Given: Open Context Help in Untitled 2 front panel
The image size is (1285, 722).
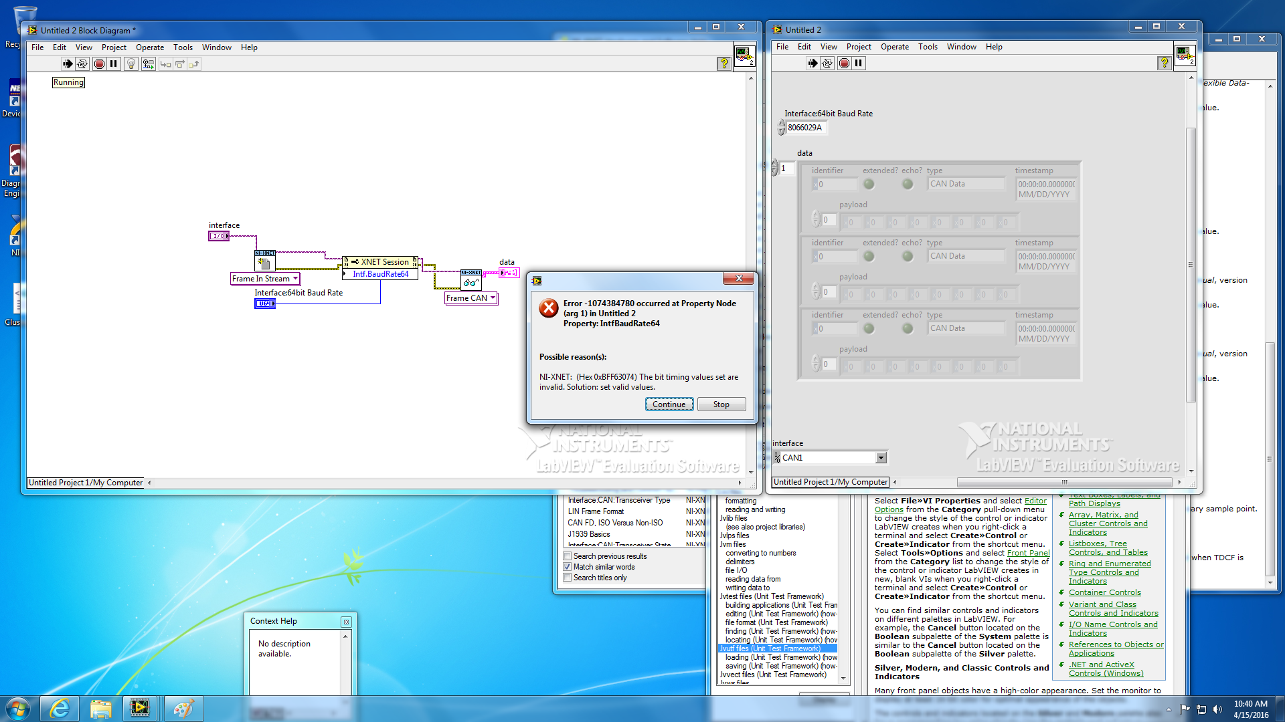Looking at the screenshot, I should (x=1165, y=63).
